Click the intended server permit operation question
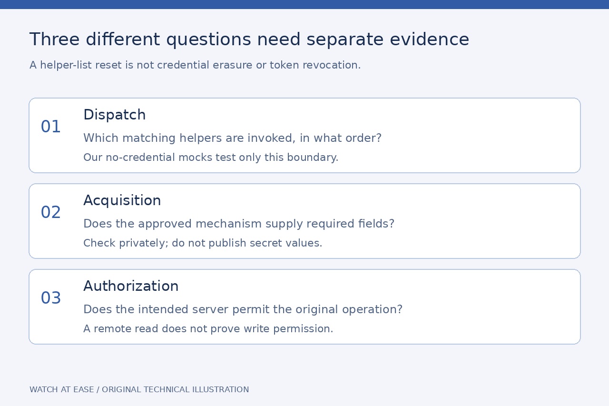The width and height of the screenshot is (609, 406). (x=243, y=310)
